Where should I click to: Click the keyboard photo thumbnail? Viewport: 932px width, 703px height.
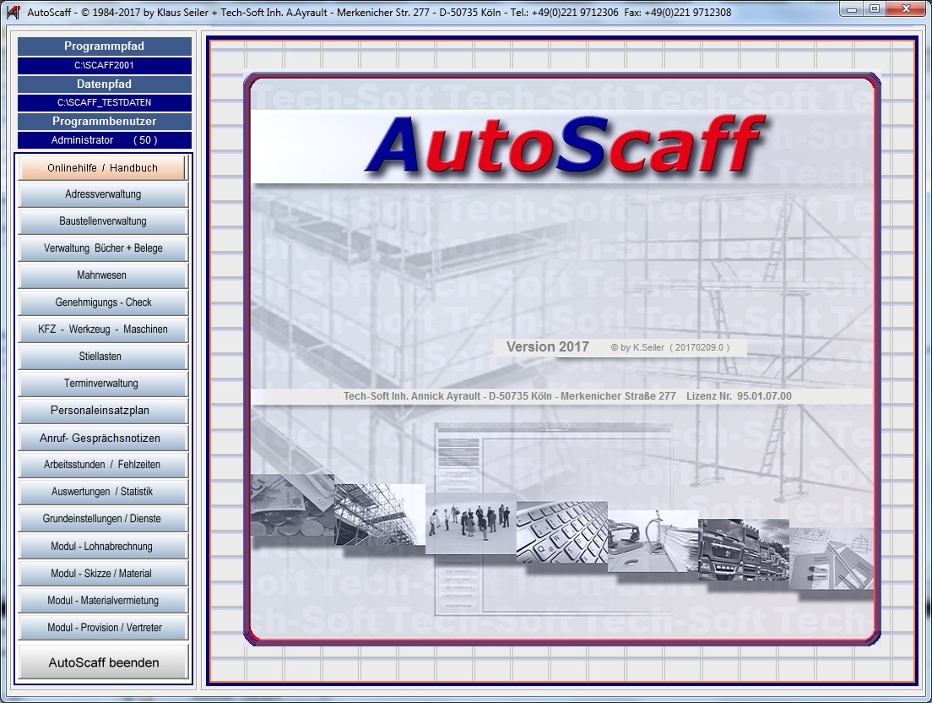click(561, 532)
